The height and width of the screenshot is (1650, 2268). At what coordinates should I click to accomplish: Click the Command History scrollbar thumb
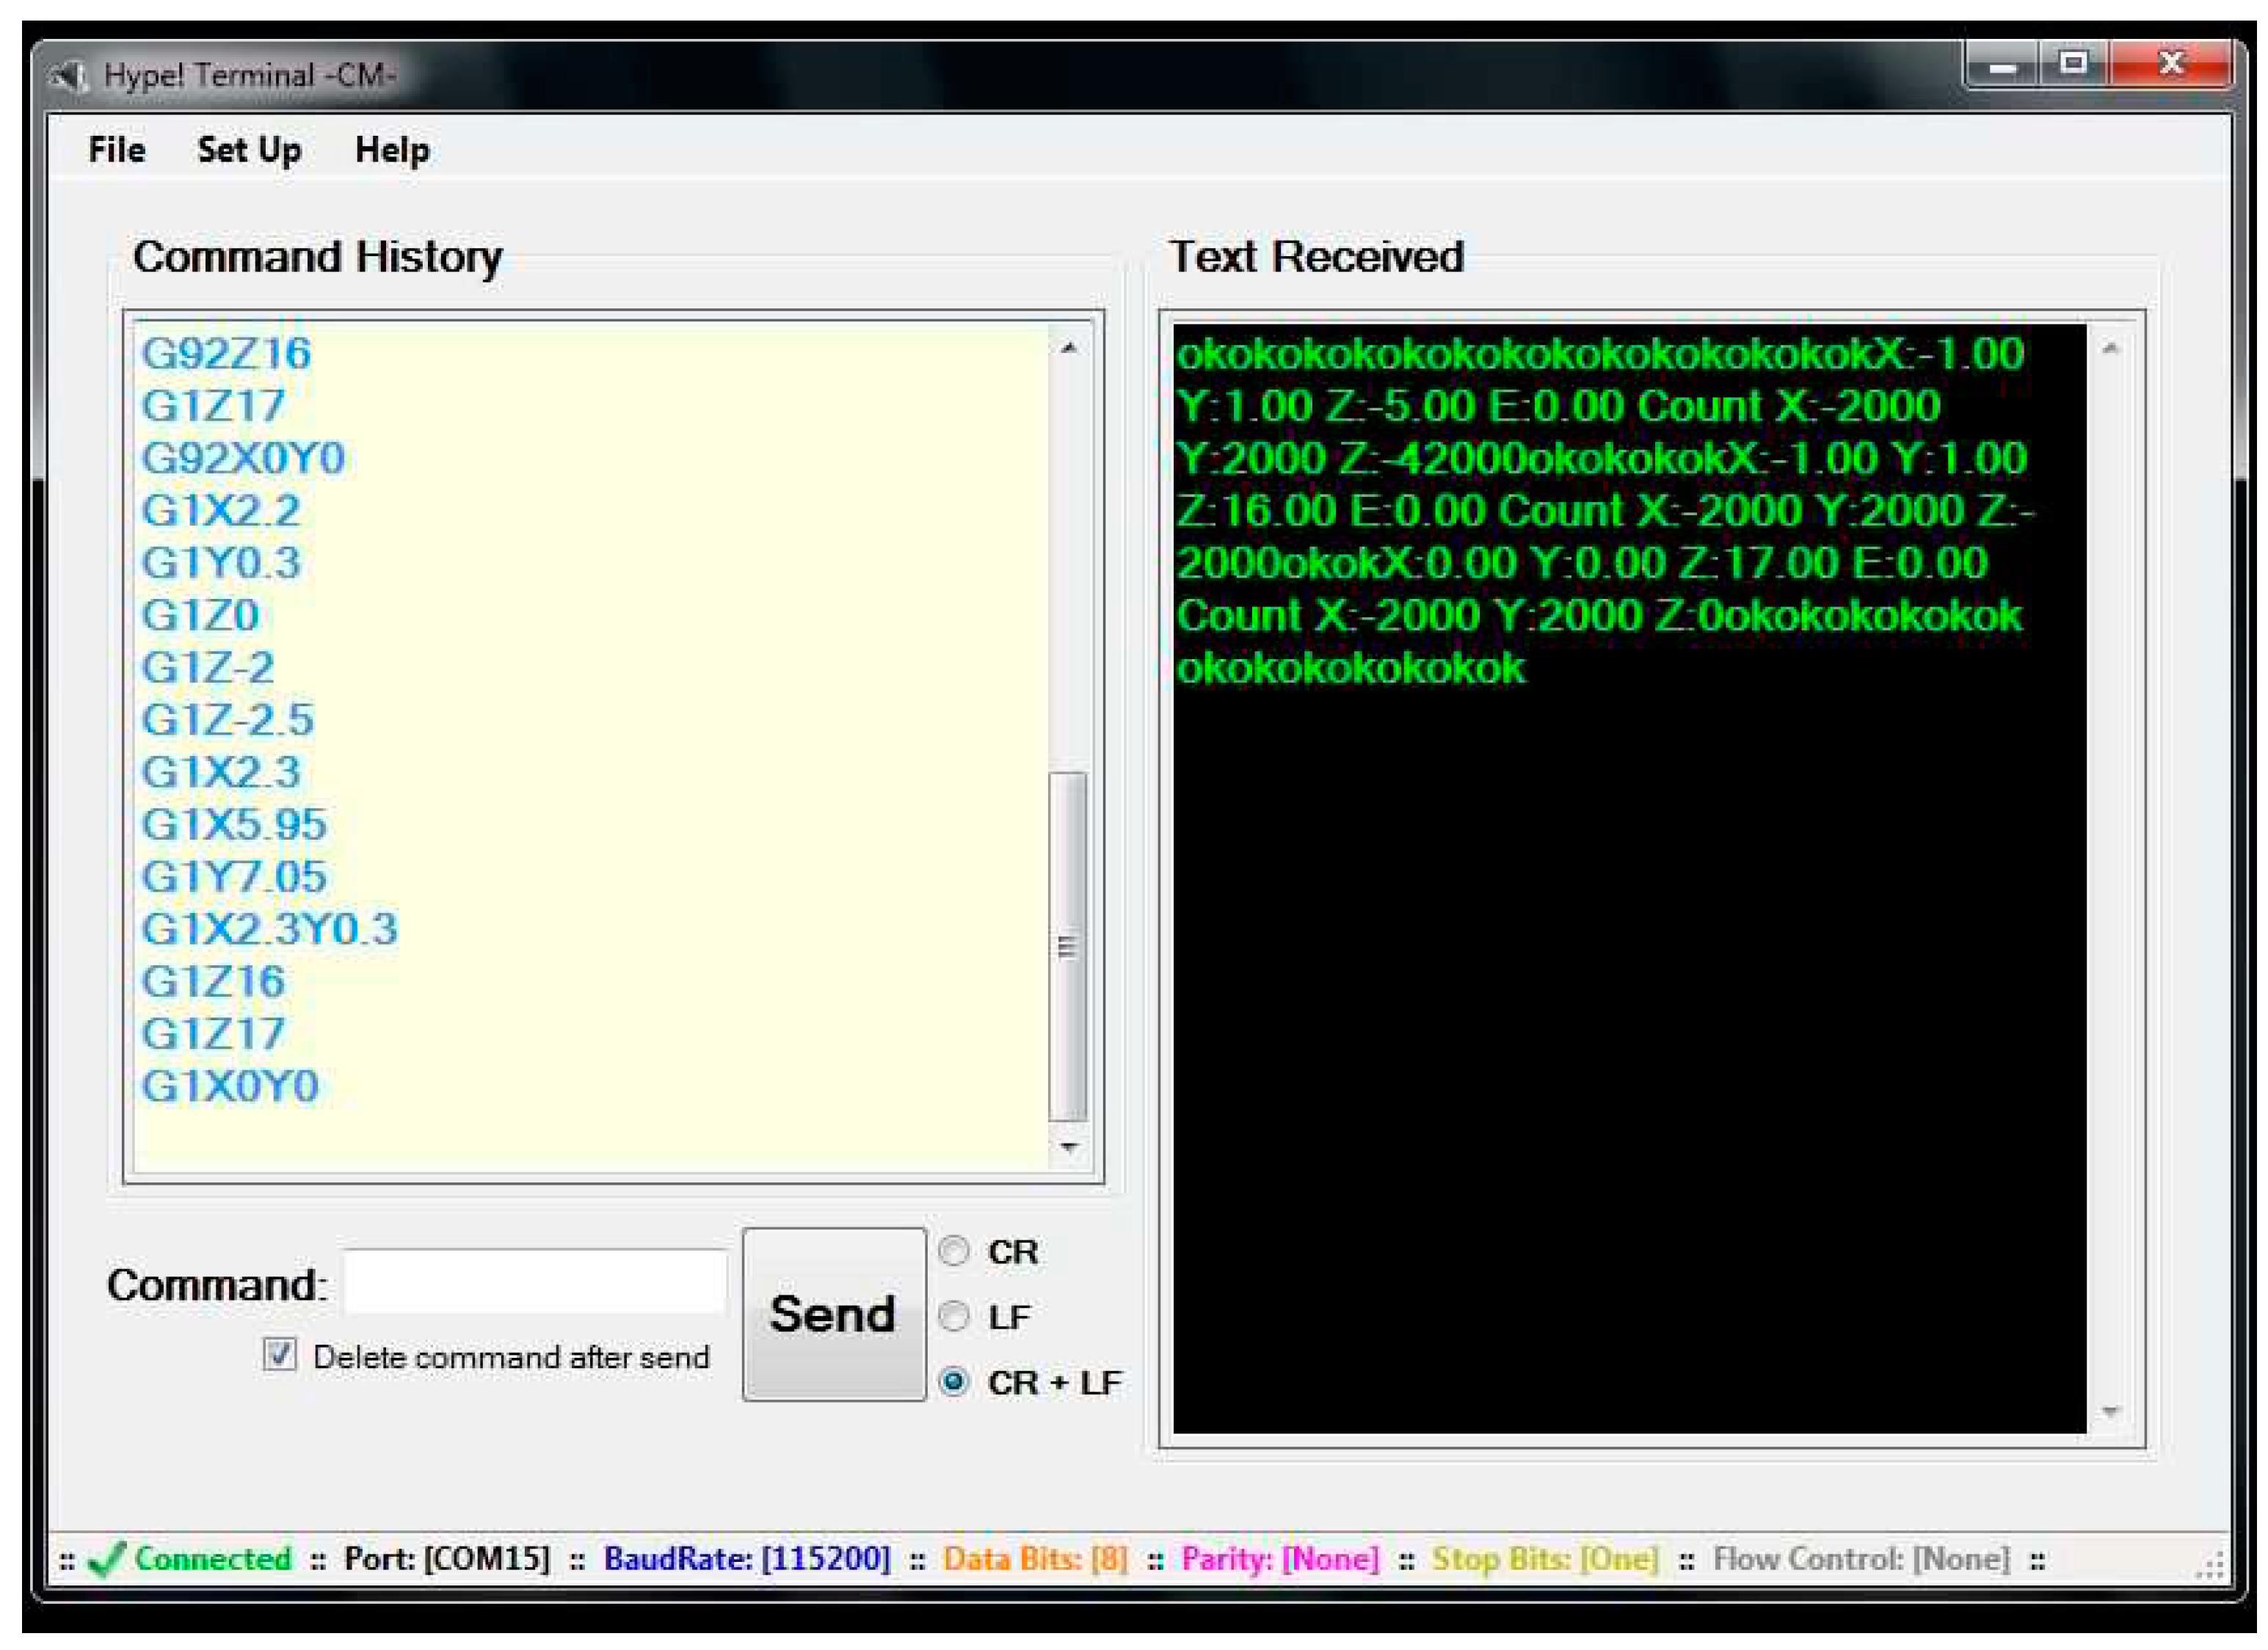[x=1068, y=945]
